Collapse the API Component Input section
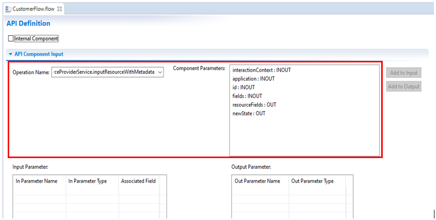436x220 pixels. 10,54
